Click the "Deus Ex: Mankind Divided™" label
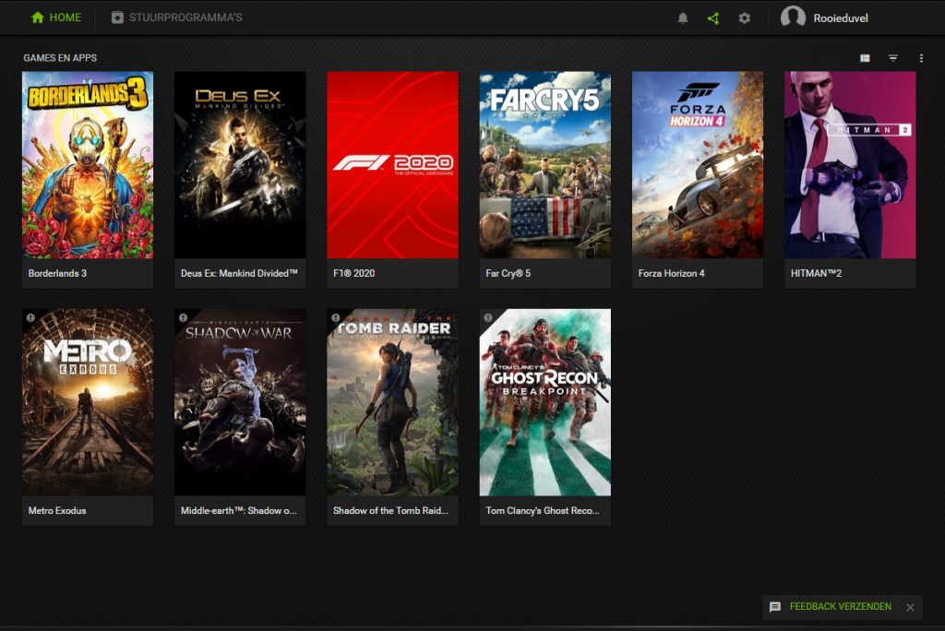 tap(239, 273)
